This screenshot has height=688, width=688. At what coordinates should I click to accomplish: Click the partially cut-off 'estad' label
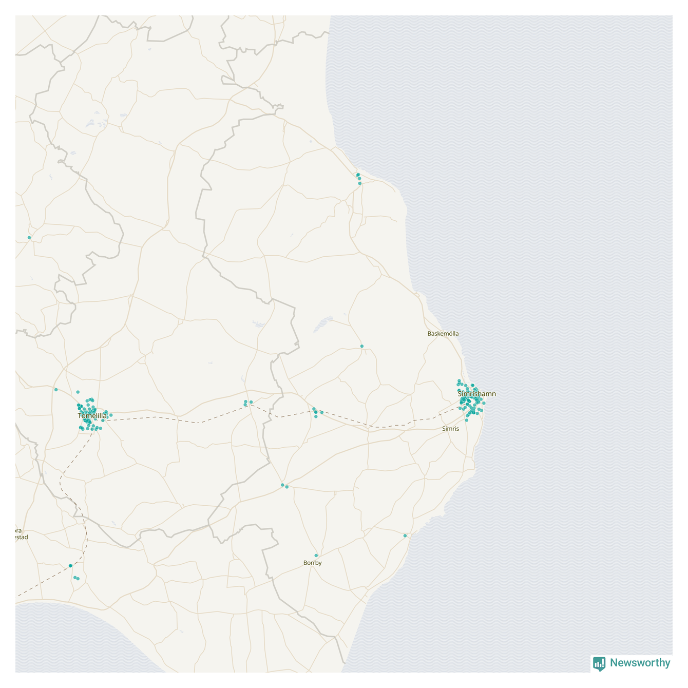(x=20, y=537)
